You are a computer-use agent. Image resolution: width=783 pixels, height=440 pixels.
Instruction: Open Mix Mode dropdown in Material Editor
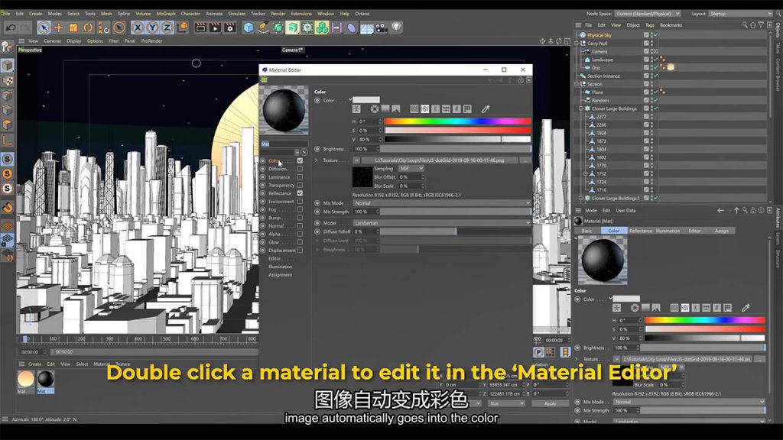[x=441, y=203]
